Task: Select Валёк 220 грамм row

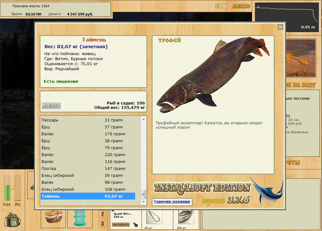Action: (x=88, y=155)
